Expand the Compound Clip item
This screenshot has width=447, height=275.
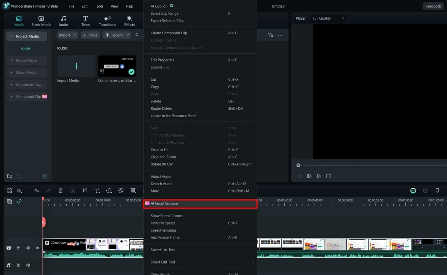[x=26, y=97]
